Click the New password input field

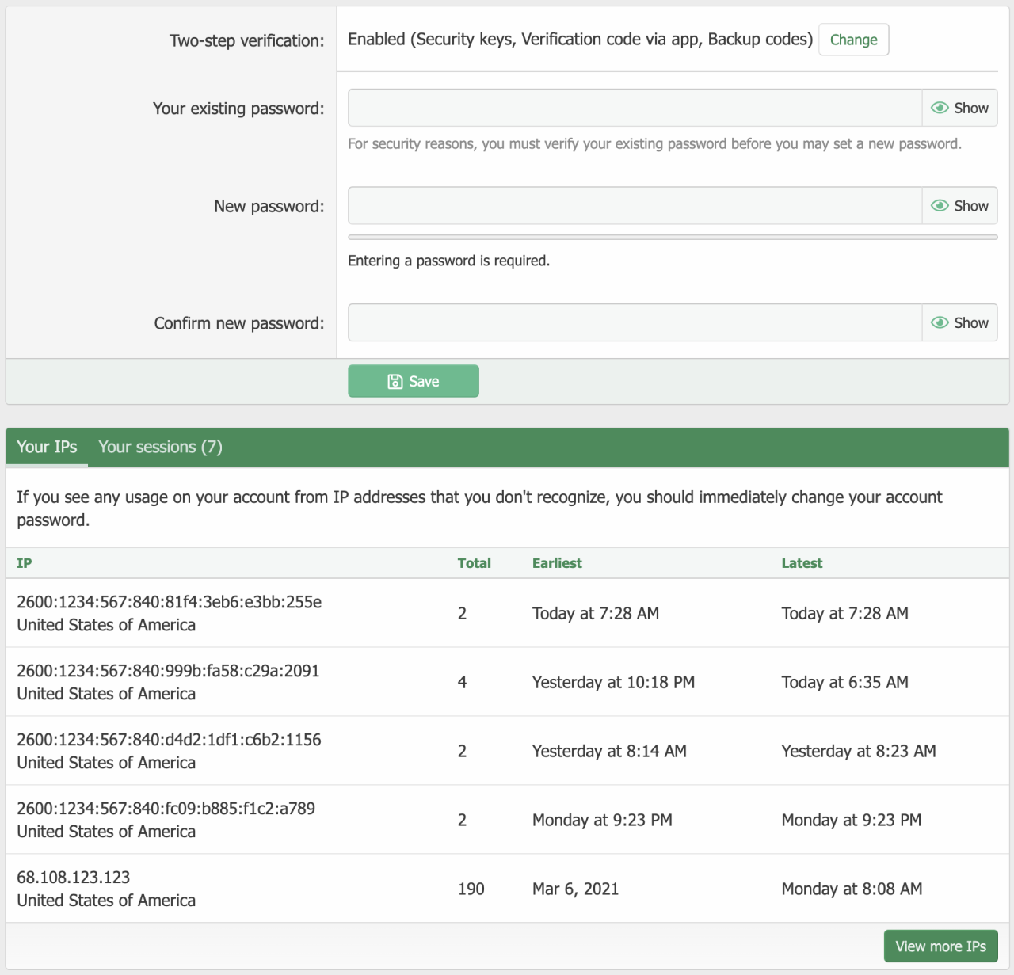tap(635, 206)
